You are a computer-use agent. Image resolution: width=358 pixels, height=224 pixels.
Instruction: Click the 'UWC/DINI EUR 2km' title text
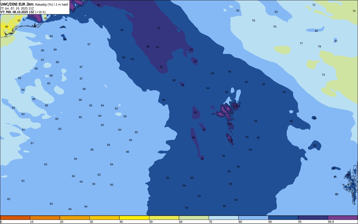tap(17, 4)
